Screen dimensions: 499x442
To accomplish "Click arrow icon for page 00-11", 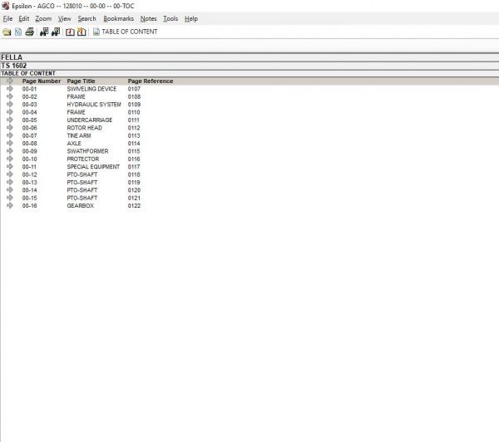I will tap(10, 166).
